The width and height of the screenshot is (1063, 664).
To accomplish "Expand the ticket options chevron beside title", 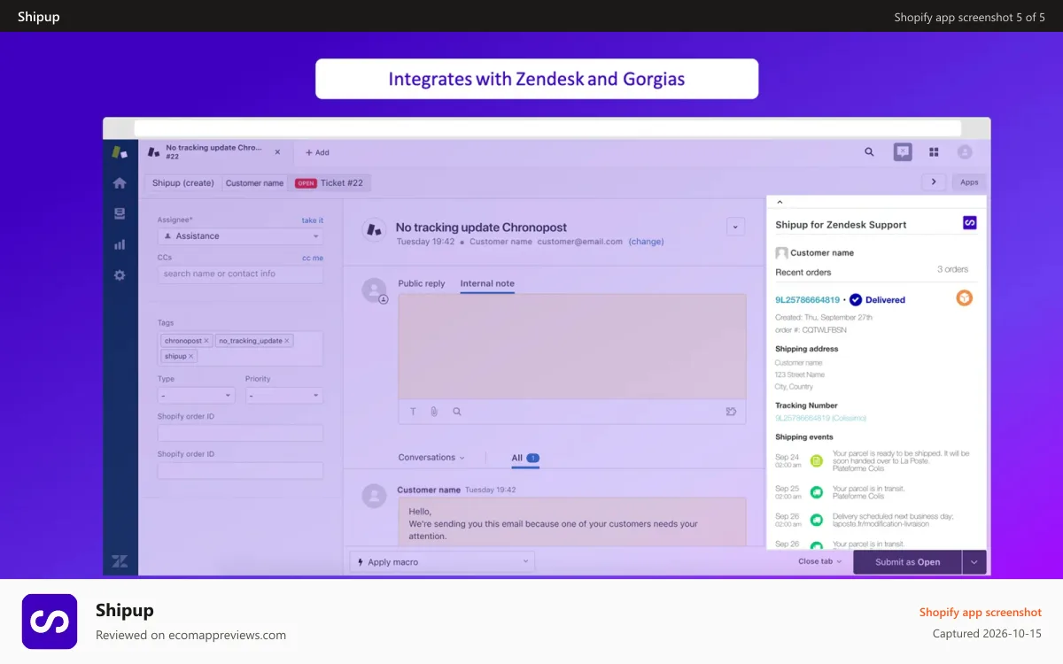I will pos(735,227).
